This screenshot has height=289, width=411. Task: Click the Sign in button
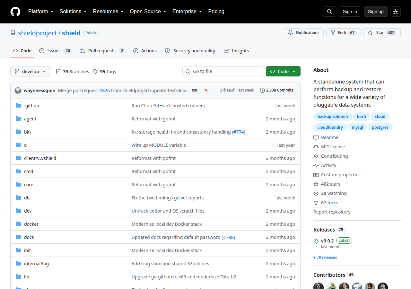(350, 12)
